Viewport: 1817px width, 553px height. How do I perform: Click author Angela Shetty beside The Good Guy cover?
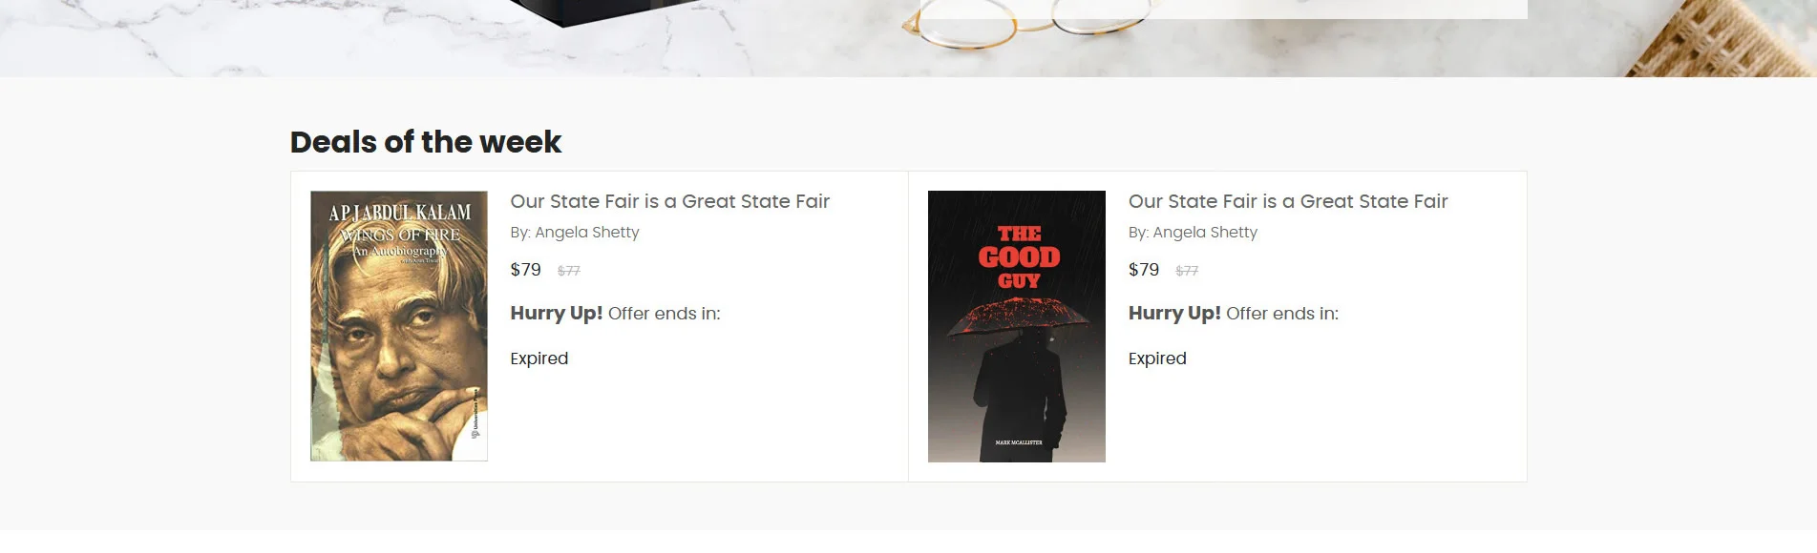pos(1204,233)
